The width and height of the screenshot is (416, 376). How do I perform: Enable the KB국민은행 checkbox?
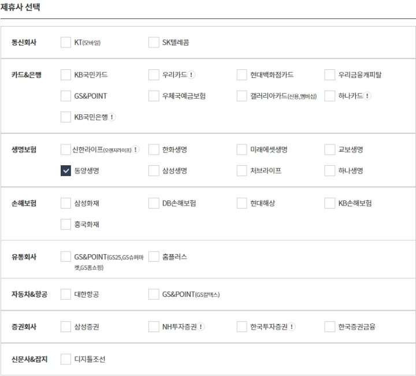point(66,117)
